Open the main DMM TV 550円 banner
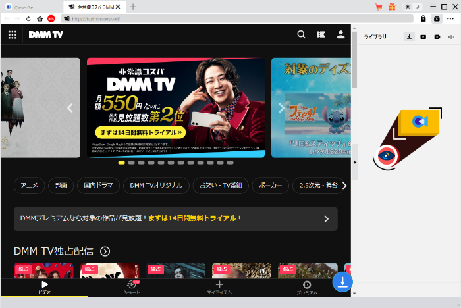 click(x=176, y=107)
